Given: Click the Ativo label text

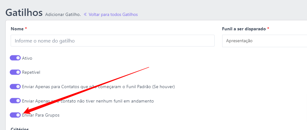Looking at the screenshot, I should pyautogui.click(x=27, y=58).
